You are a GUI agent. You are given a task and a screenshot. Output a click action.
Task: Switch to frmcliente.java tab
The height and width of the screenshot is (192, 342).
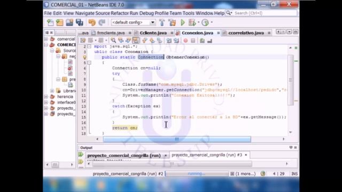coord(111,33)
